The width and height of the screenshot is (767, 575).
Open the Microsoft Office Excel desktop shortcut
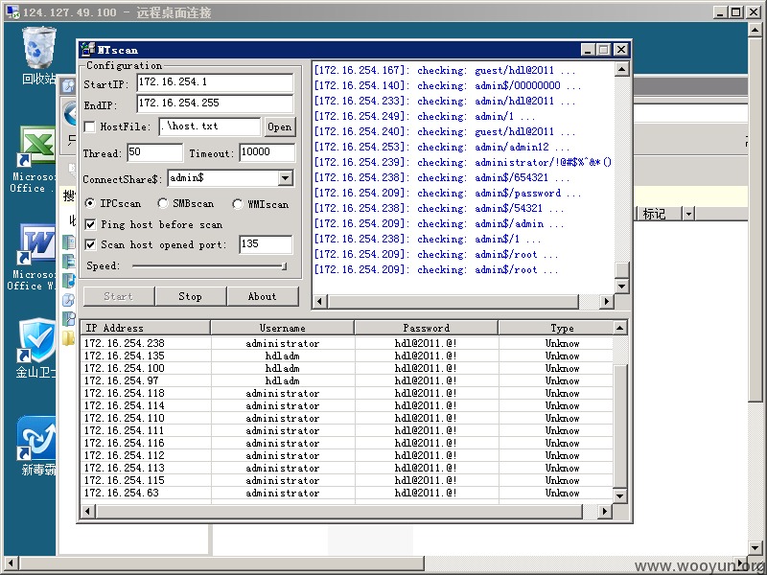pyautogui.click(x=35, y=159)
